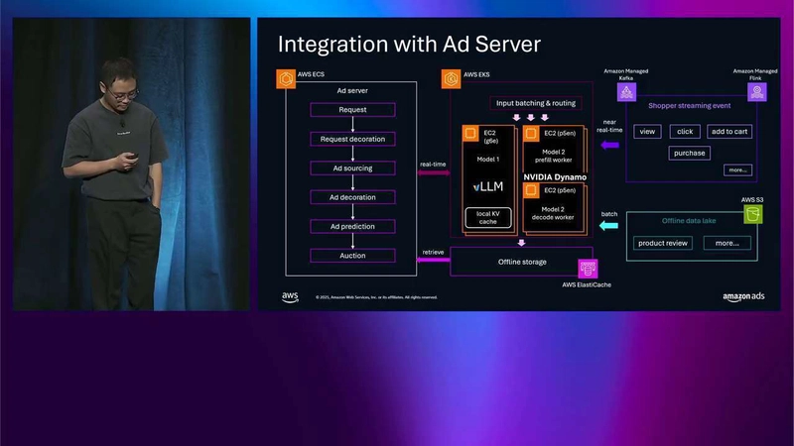Click the AWS ElastiCache icon
This screenshot has height=446, width=794.
[588, 269]
